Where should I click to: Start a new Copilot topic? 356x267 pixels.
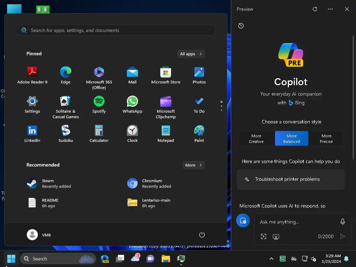tap(243, 220)
